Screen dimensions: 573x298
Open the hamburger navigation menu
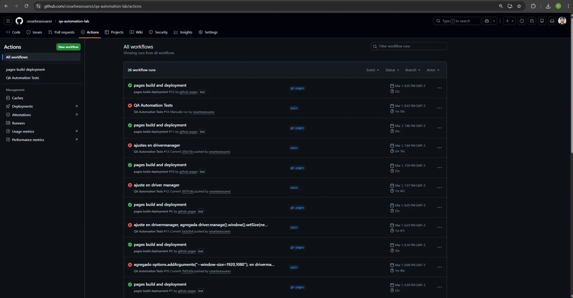pos(8,21)
